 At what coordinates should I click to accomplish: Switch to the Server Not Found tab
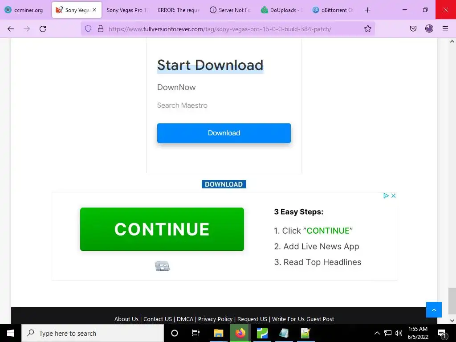(230, 10)
